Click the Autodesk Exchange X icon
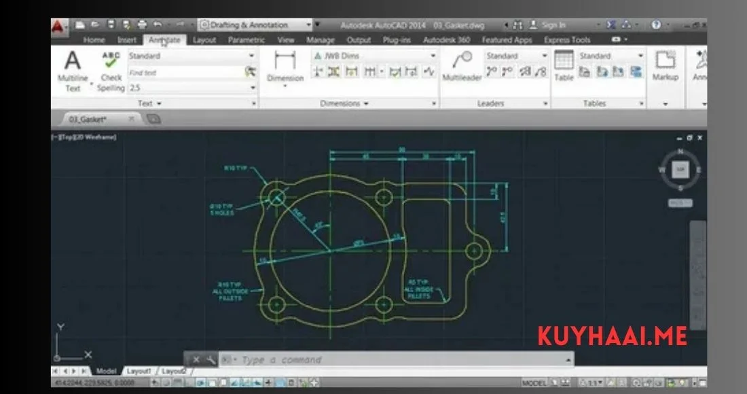 (x=611, y=24)
